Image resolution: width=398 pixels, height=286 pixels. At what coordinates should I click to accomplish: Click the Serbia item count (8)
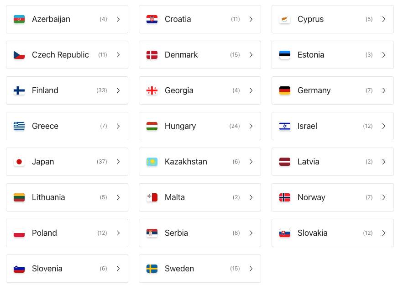(236, 233)
